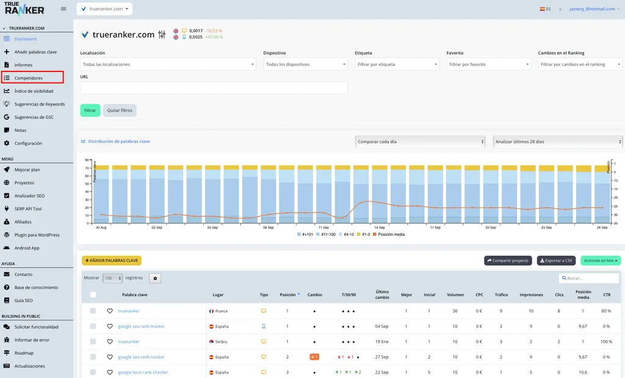Click the Exportar a CSV button
Screen dimensions: 625x378
click(556, 260)
